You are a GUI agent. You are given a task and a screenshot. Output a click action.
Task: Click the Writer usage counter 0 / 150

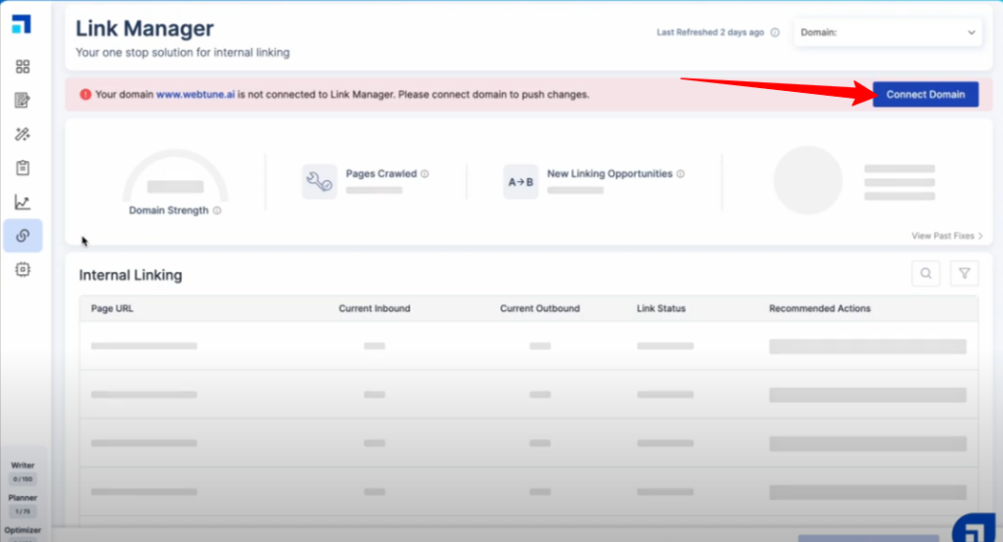tap(23, 479)
